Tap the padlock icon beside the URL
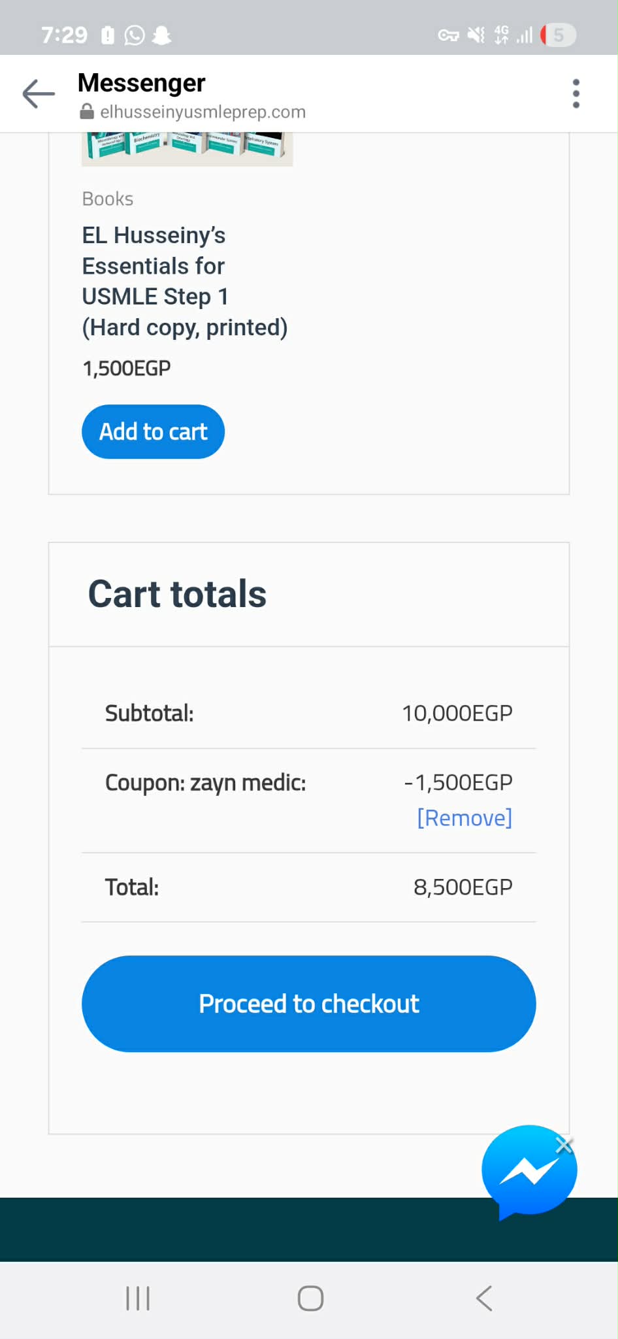The height and width of the screenshot is (1339, 618). (86, 112)
